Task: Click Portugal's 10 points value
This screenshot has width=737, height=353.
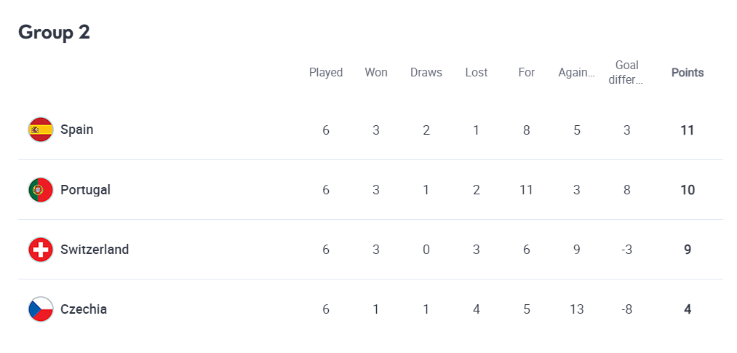Action: point(688,190)
